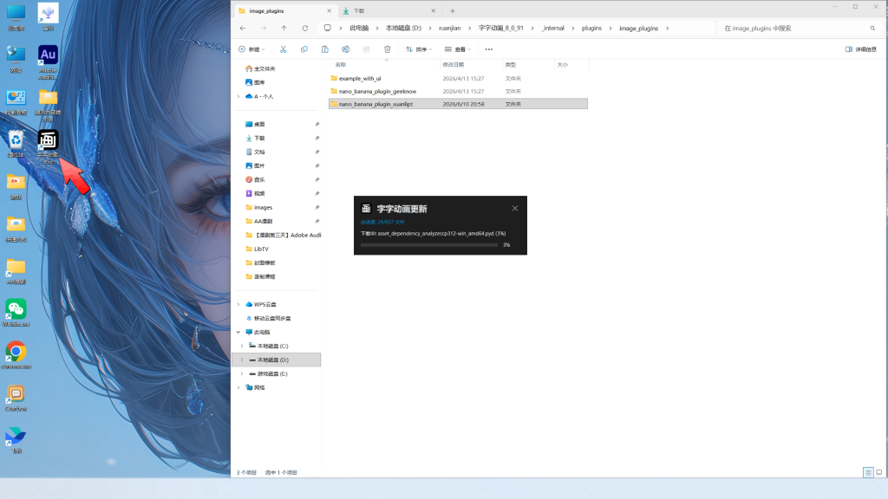Image resolution: width=888 pixels, height=499 pixels.
Task: Click plugins in the breadcrumb path
Action: [591, 28]
